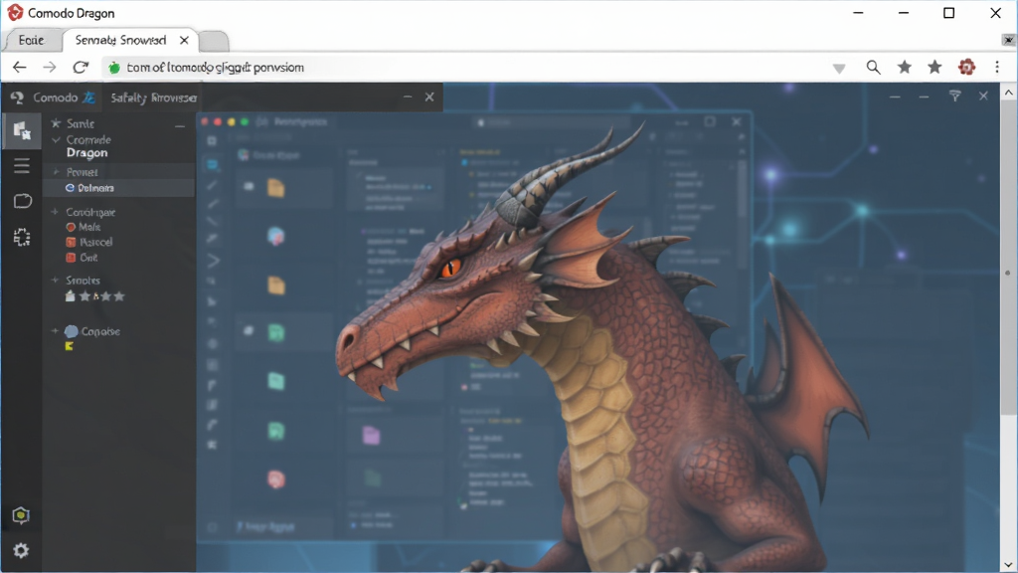
Task: Click the vertical page scrollbar thumb
Action: 1008,258
